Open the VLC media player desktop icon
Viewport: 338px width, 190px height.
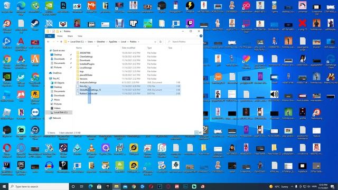91,149
